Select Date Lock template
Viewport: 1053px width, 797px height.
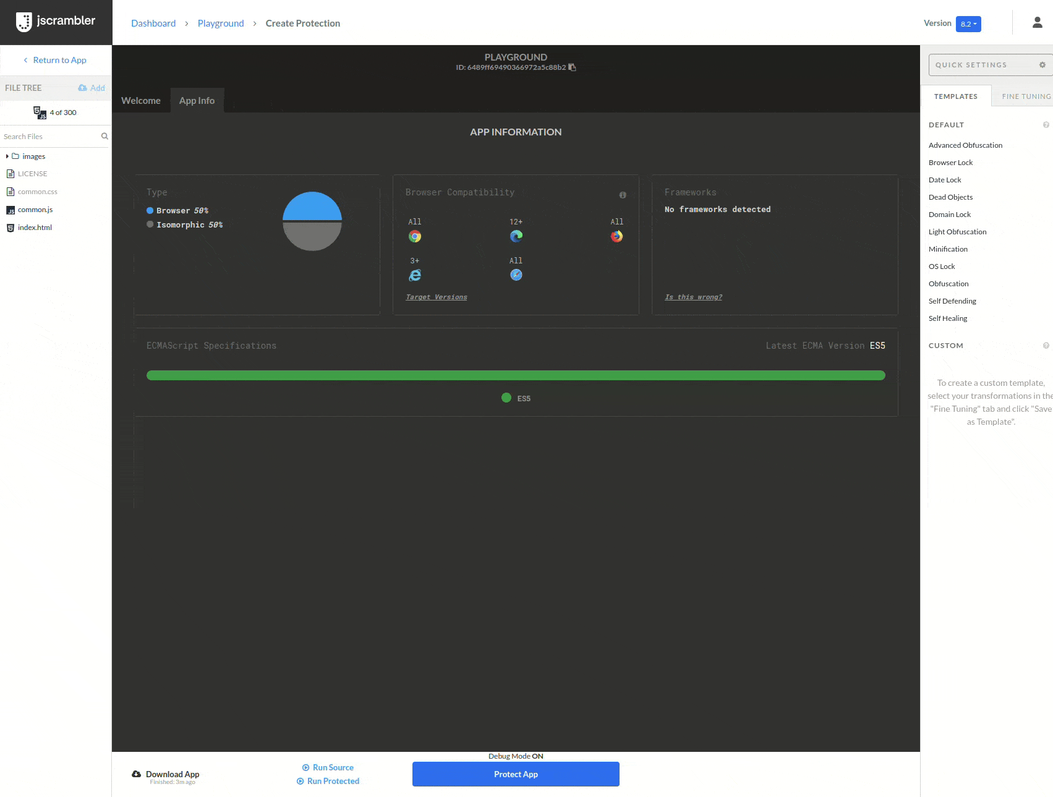point(945,180)
